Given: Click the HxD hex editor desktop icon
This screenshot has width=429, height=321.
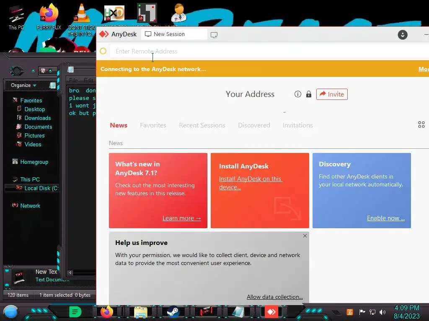Looking at the screenshot, I should click(114, 14).
